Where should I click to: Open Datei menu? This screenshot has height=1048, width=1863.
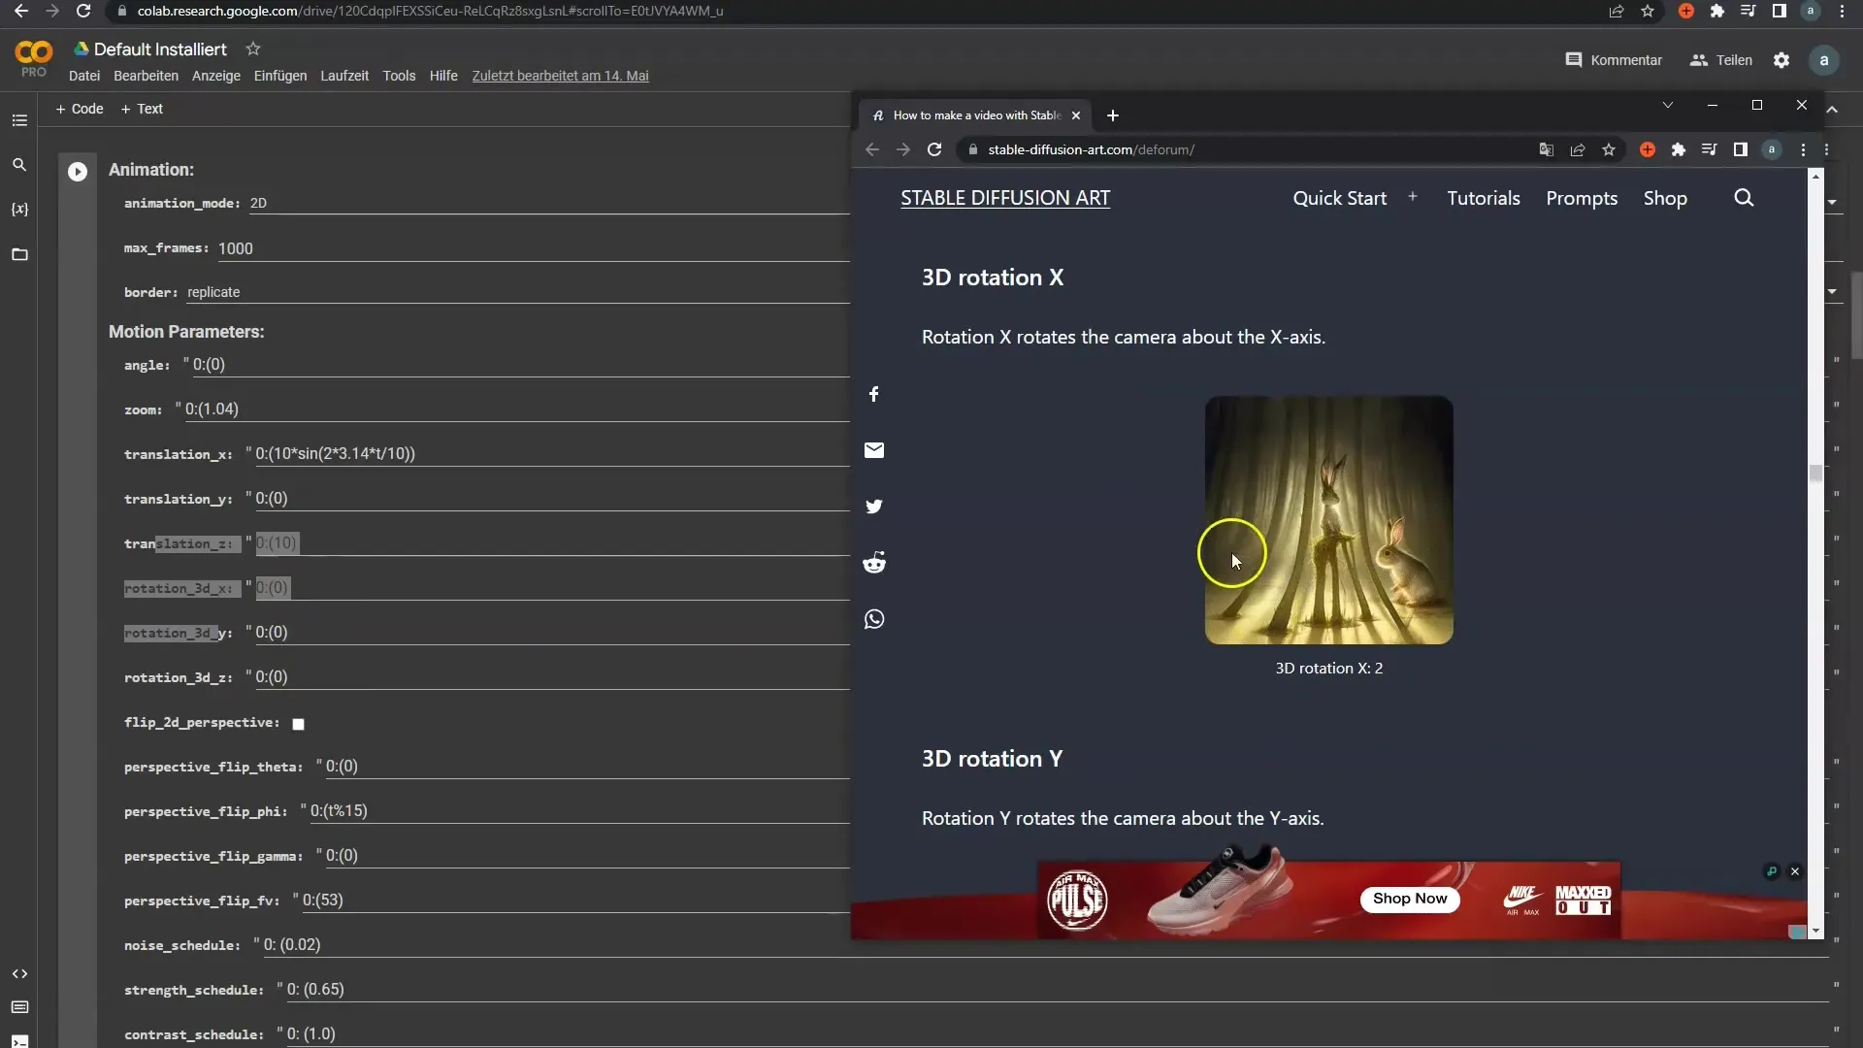(x=84, y=76)
